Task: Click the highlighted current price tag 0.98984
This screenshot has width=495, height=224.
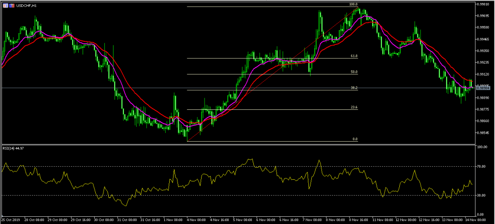Action: tap(483, 88)
